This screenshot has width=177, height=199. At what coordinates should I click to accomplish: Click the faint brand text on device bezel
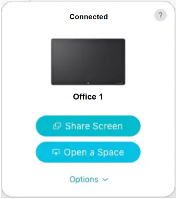119,83
